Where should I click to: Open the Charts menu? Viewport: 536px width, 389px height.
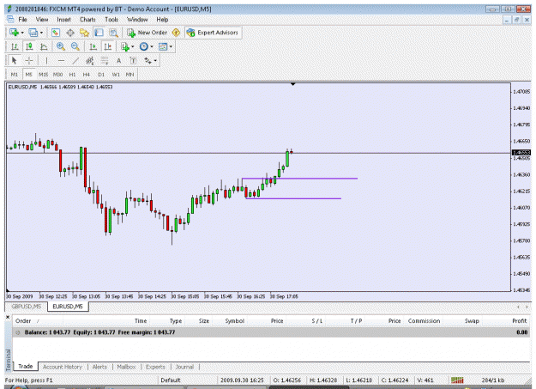tap(87, 20)
